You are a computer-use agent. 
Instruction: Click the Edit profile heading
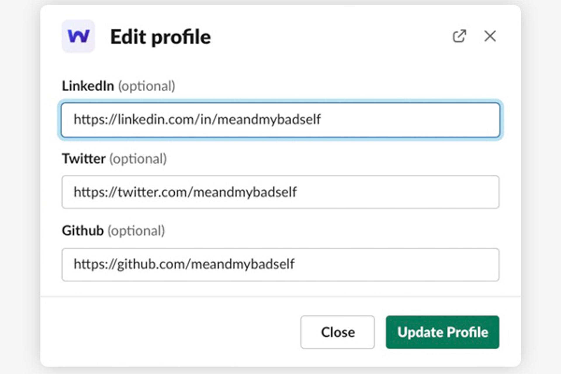(160, 37)
